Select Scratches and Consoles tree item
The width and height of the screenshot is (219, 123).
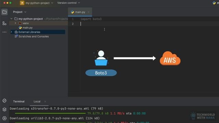pos(34,37)
